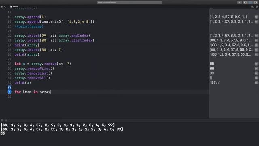
Task: Click line 25 result array with 55
Action: pos(231,50)
